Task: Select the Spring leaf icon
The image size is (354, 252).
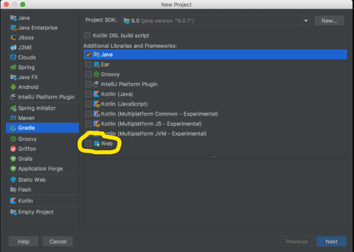Action: (13, 67)
